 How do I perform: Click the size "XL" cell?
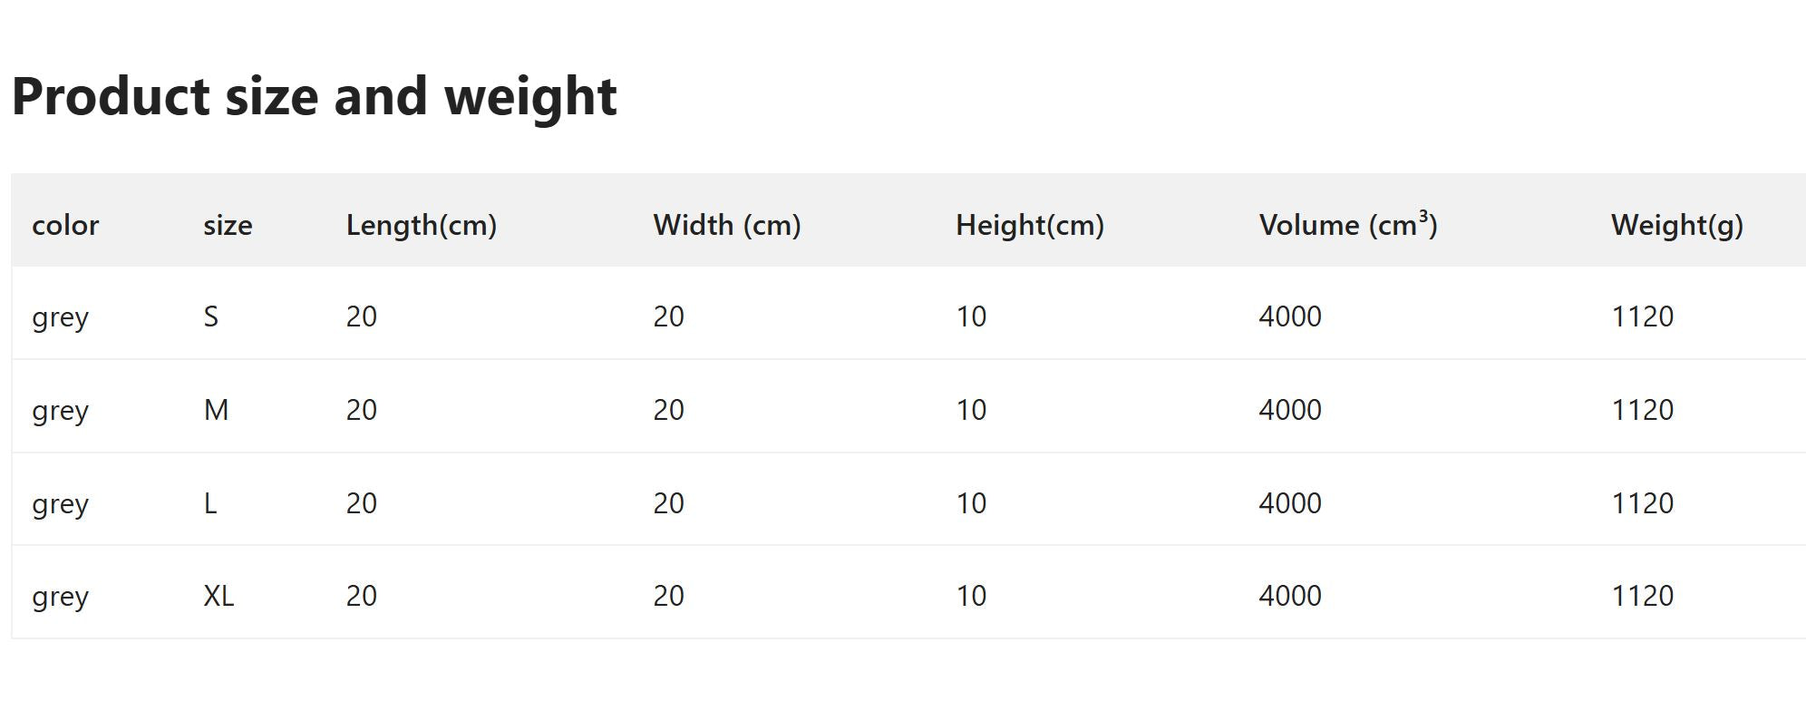click(x=218, y=596)
